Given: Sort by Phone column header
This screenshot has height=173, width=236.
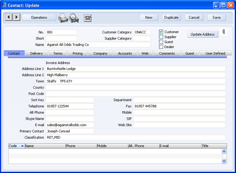Looking at the screenshot, I should (81, 146).
